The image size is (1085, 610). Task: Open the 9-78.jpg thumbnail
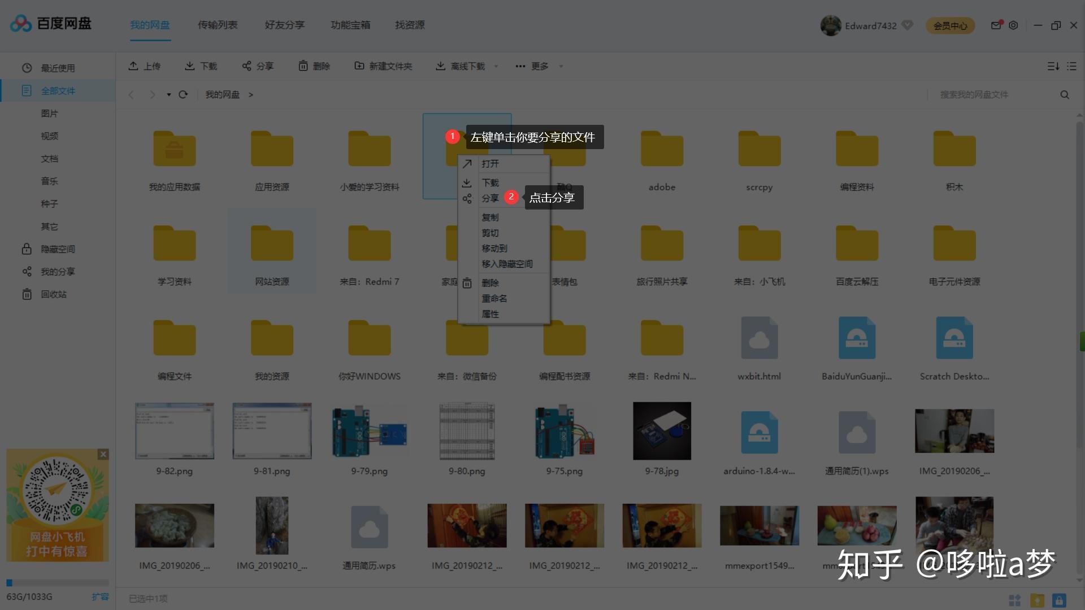[662, 431]
